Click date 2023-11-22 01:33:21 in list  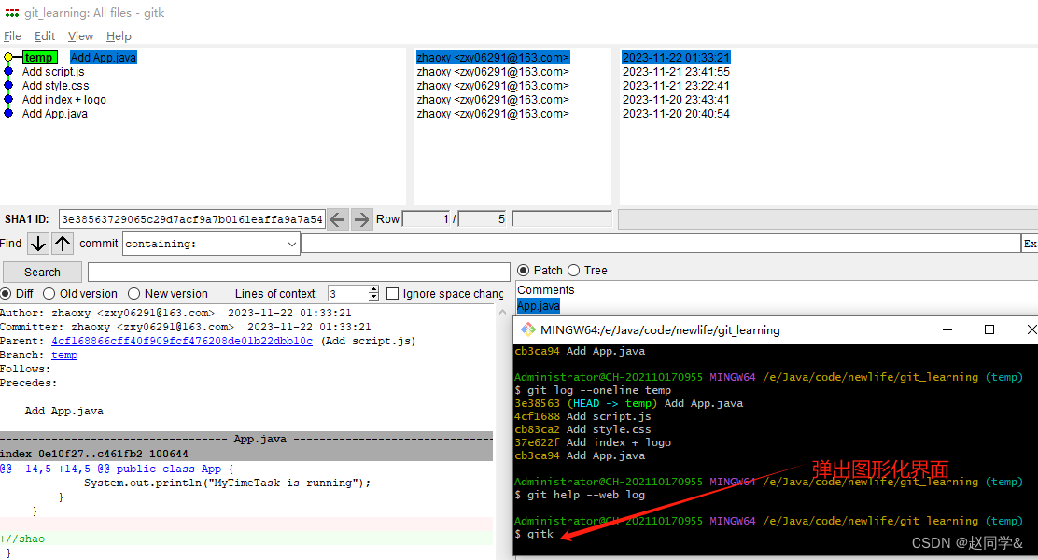pos(676,58)
